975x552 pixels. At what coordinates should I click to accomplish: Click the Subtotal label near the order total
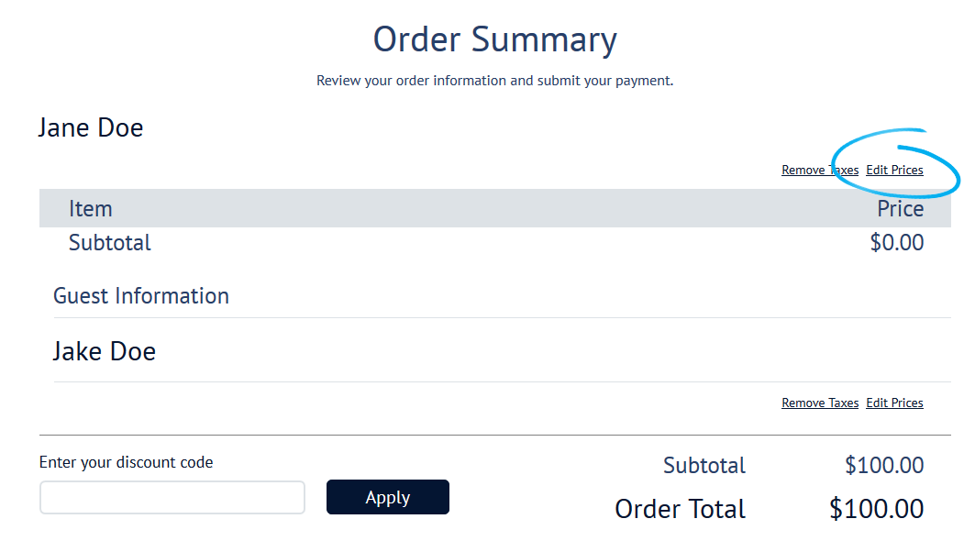click(x=704, y=465)
